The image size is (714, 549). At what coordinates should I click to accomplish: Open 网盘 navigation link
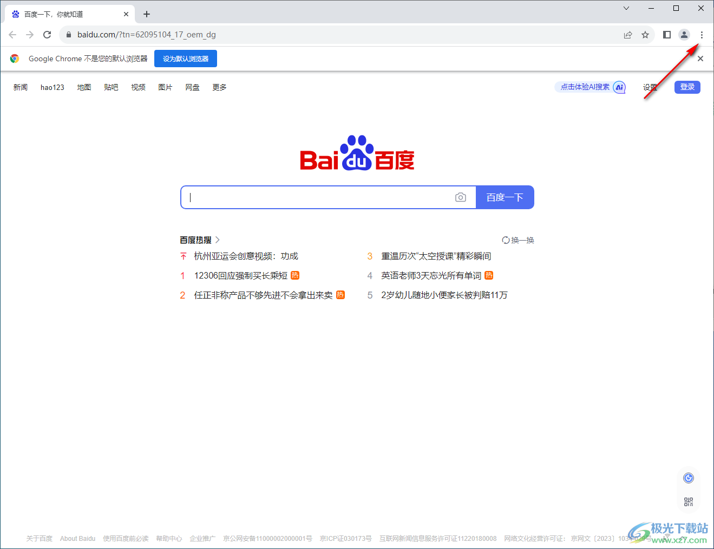tap(192, 87)
